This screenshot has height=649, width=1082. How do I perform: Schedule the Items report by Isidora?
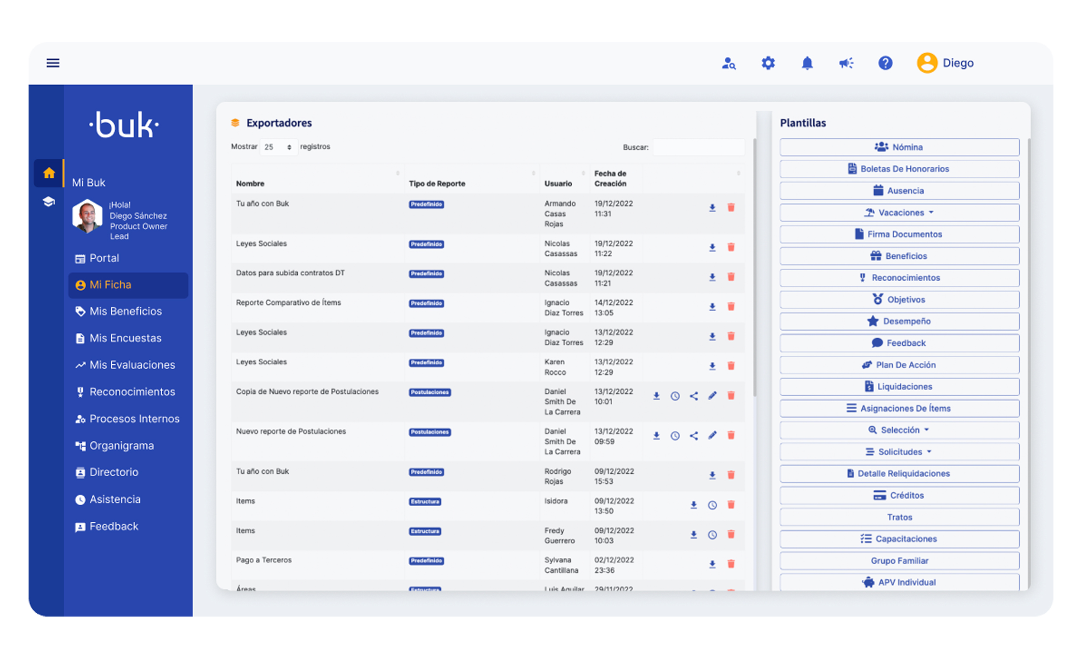click(x=712, y=505)
